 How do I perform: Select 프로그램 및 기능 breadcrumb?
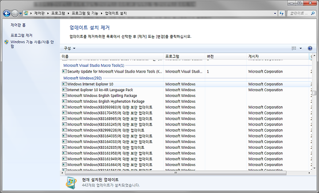[x=85, y=13]
